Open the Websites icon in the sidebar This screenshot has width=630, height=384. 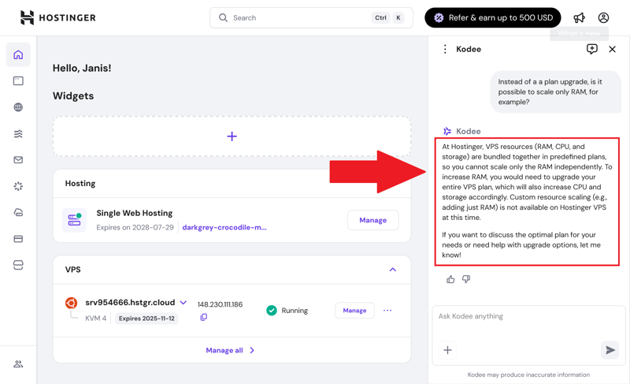pyautogui.click(x=18, y=81)
